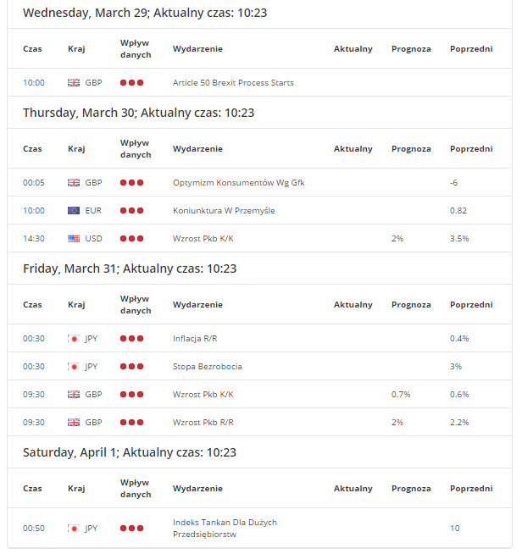This screenshot has height=554, width=522.
Task: Click UK flag beside Article 50 Brexit event
Action: coord(74,83)
